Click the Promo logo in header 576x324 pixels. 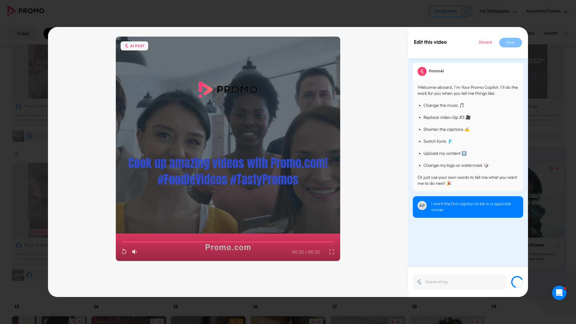[26, 11]
